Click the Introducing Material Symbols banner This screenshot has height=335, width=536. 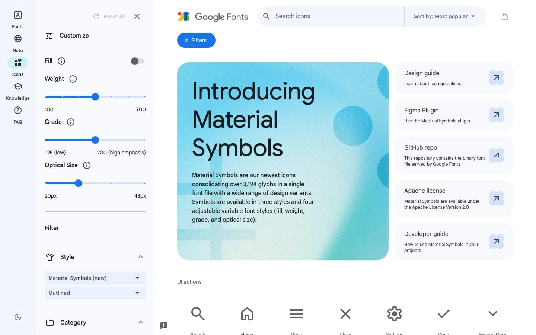pyautogui.click(x=283, y=161)
